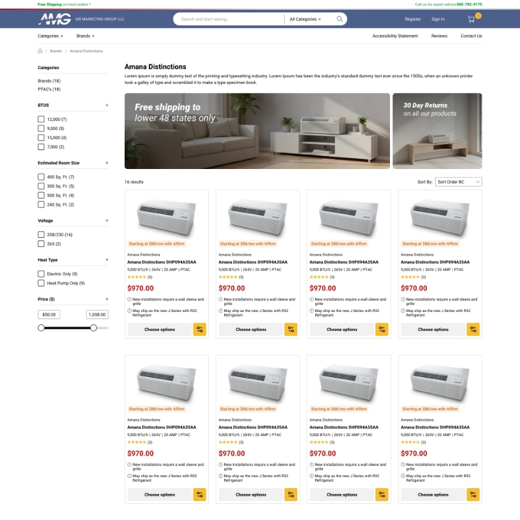Image resolution: width=520 pixels, height=520 pixels.
Task: Click star rating on first DHP094A35AA product
Action: pos(137,276)
